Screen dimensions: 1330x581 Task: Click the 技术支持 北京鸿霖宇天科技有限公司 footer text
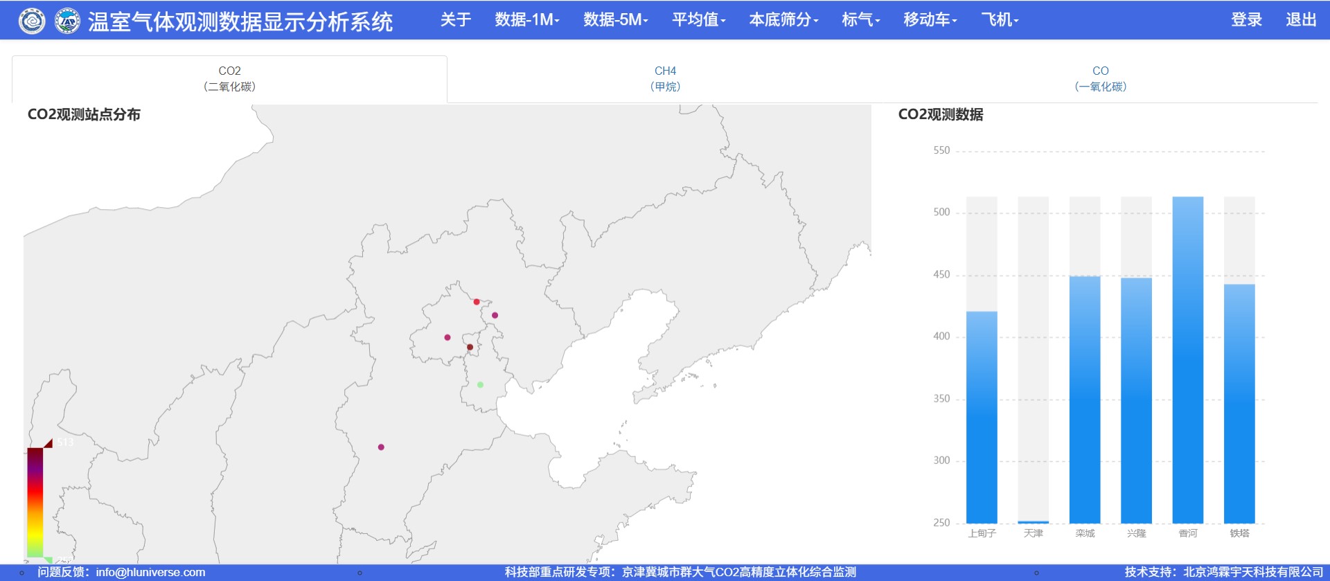pyautogui.click(x=1224, y=572)
